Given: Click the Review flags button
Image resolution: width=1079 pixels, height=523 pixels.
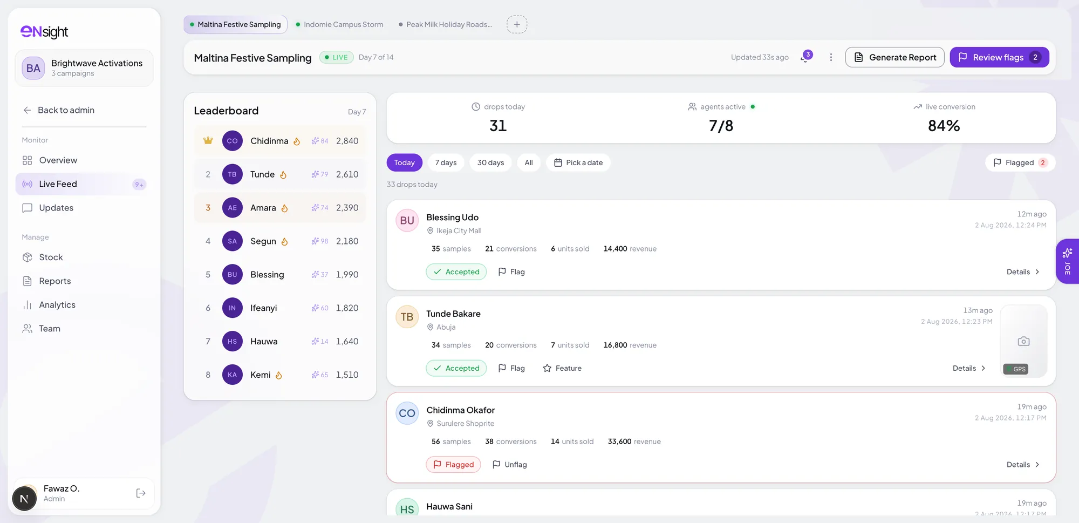Looking at the screenshot, I should click(999, 57).
